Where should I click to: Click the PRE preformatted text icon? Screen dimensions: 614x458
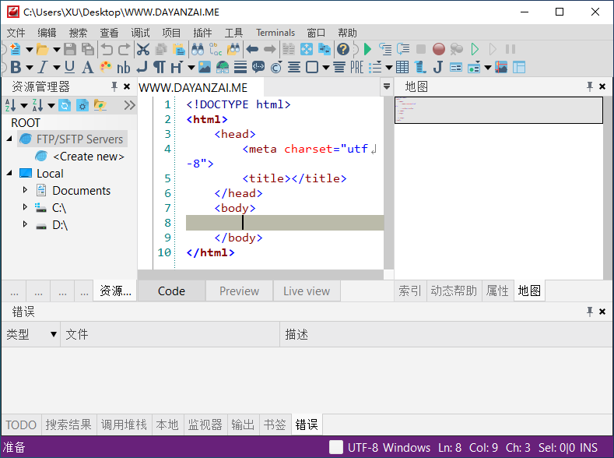click(356, 68)
